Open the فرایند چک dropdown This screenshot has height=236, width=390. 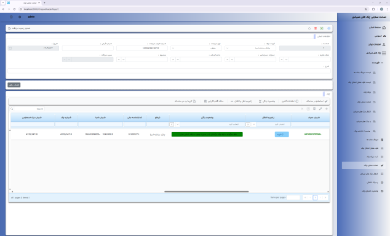(250, 48)
